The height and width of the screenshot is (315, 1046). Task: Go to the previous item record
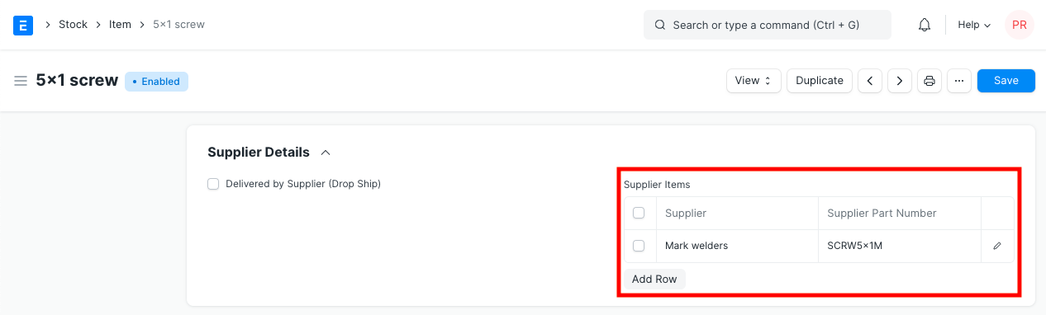tap(869, 81)
